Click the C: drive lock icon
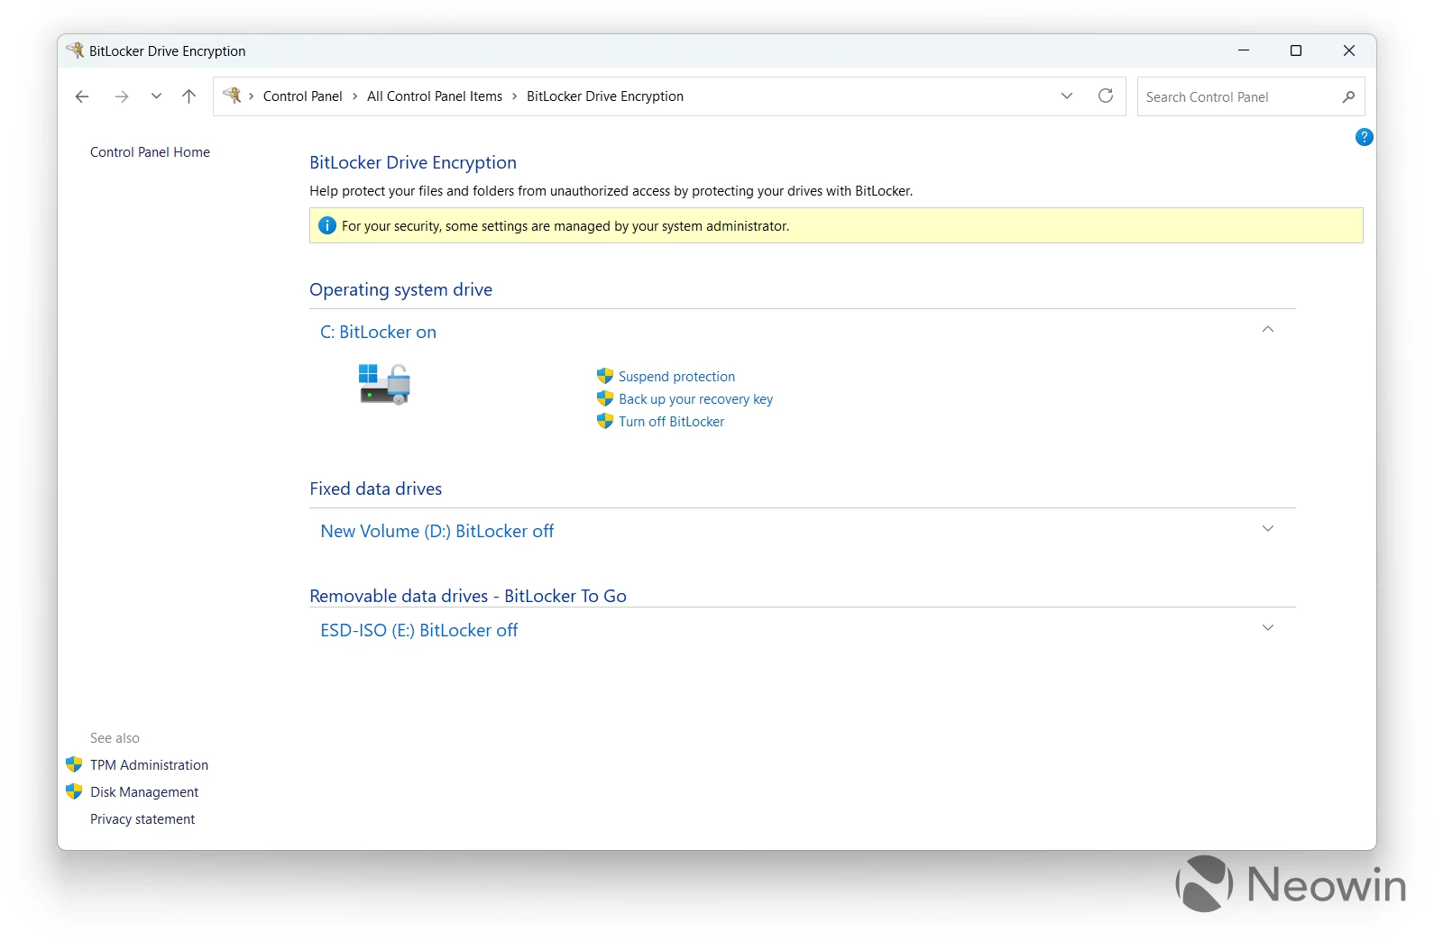Viewport: 1434px width, 941px height. coord(385,384)
